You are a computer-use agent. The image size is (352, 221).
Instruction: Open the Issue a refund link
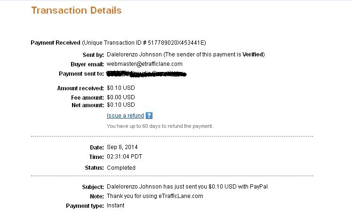click(125, 116)
